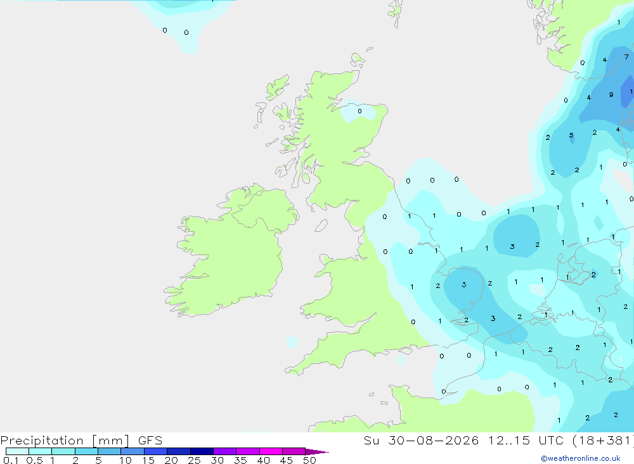Click the 40 to 45 mm magenta swatch
Screen dimensions: 634x464
(x=271, y=451)
